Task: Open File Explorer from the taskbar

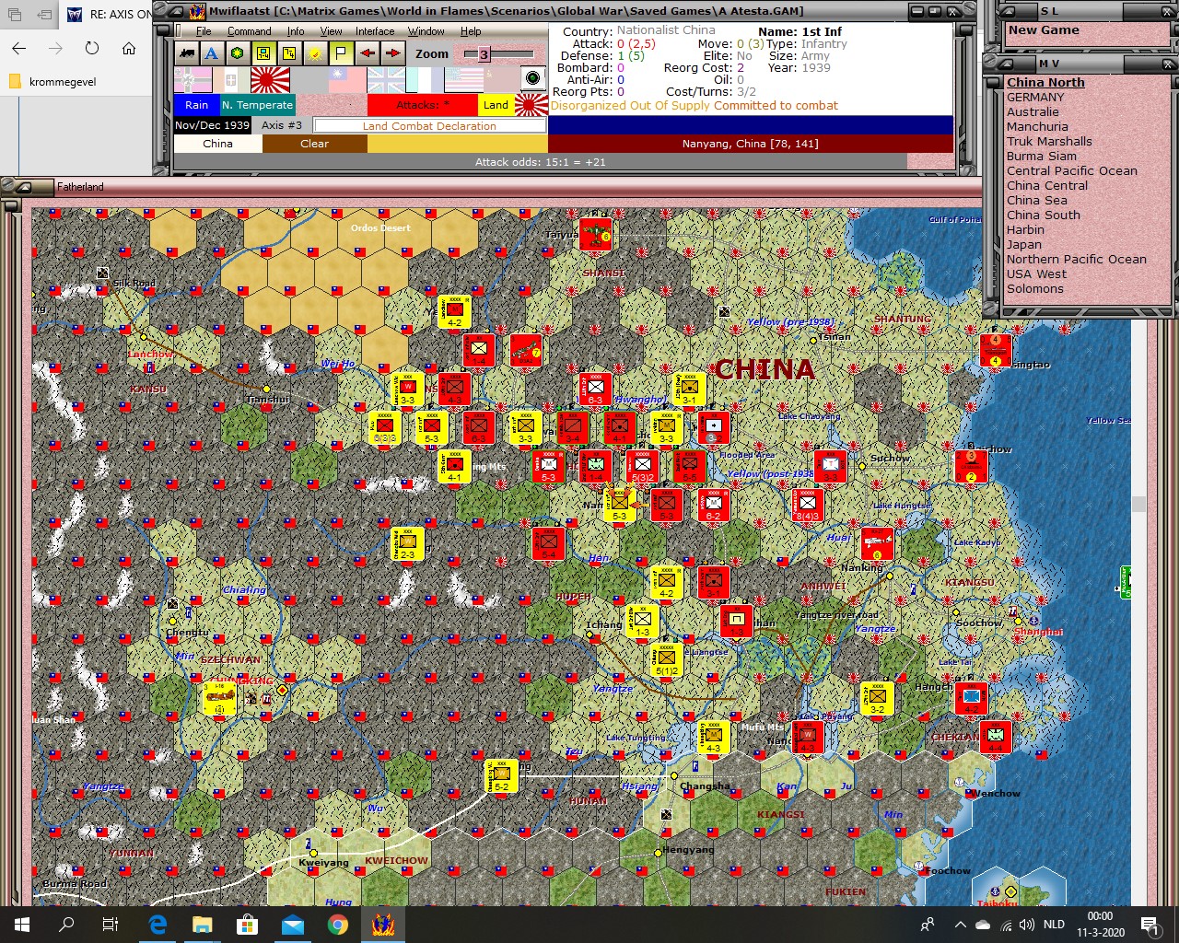Action: tap(202, 925)
